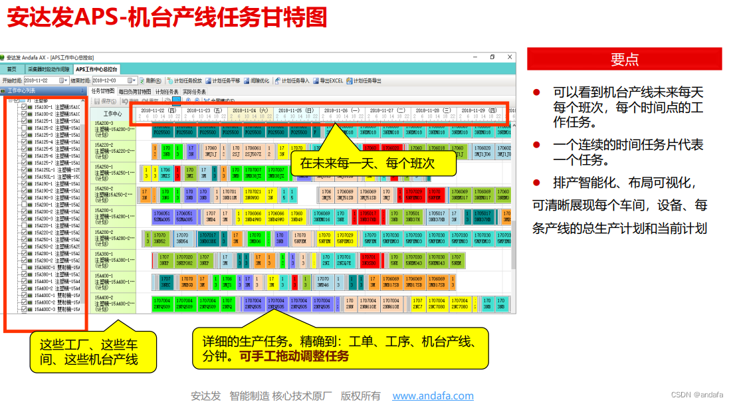Click machine icon of 15A100-1 row
733x404 pixels.
[x=30, y=107]
